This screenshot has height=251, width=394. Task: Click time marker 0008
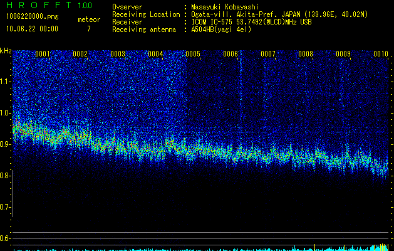tap(306, 54)
